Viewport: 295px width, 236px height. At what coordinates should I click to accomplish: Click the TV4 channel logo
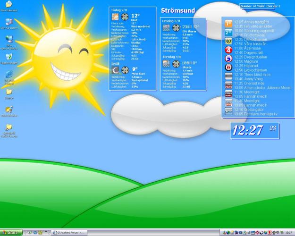pyautogui.click(x=228, y=49)
